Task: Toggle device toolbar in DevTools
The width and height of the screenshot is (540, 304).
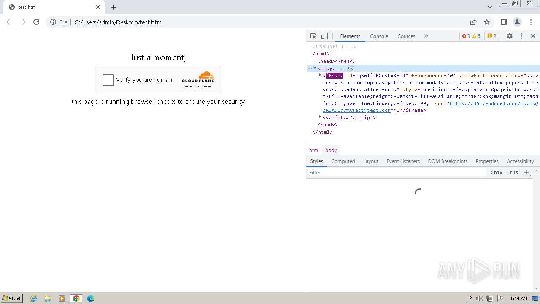Action: (x=324, y=36)
